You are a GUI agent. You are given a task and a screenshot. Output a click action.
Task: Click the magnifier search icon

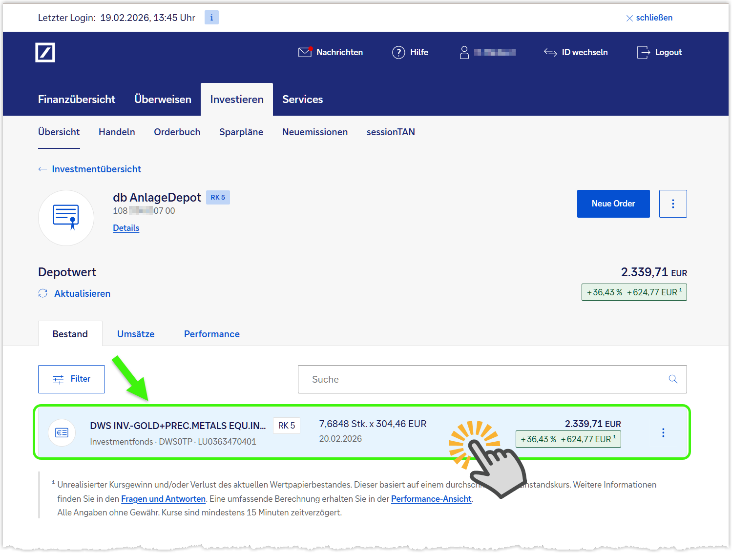[x=673, y=379]
